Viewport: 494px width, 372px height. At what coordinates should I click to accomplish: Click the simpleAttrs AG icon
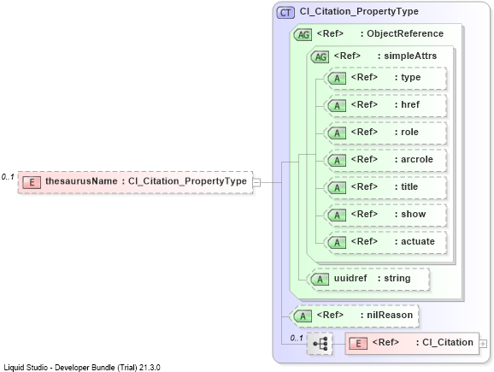click(x=321, y=57)
